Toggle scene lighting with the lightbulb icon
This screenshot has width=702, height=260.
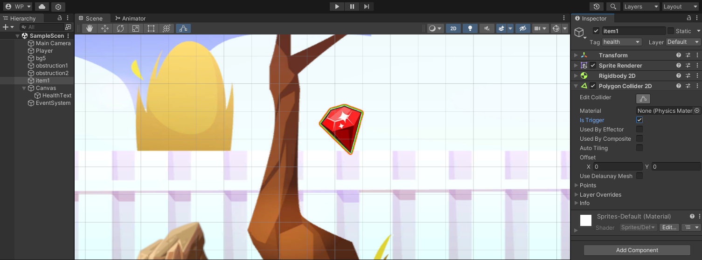(470, 28)
